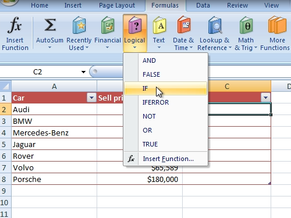
Task: Open the Date & Time functions icon
Action: pyautogui.click(x=184, y=25)
